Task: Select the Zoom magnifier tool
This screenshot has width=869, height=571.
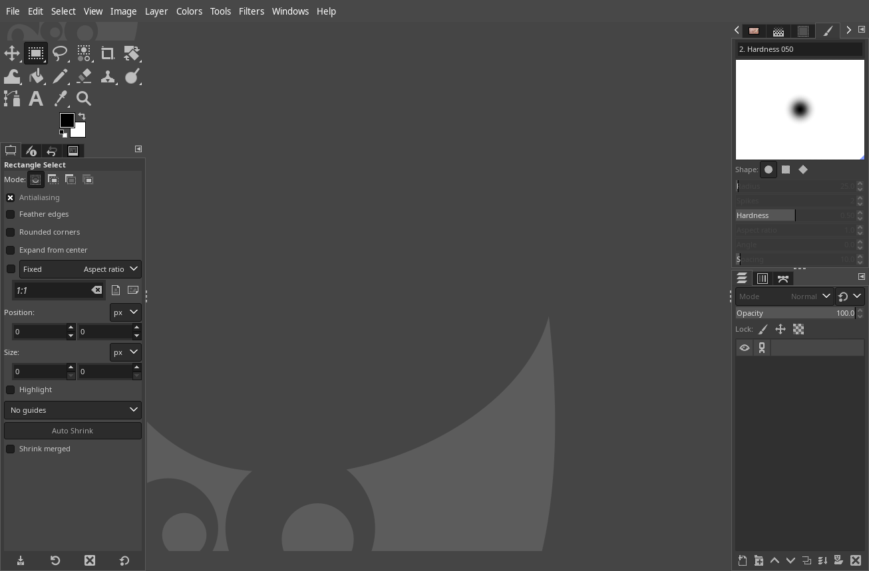Action: [84, 99]
